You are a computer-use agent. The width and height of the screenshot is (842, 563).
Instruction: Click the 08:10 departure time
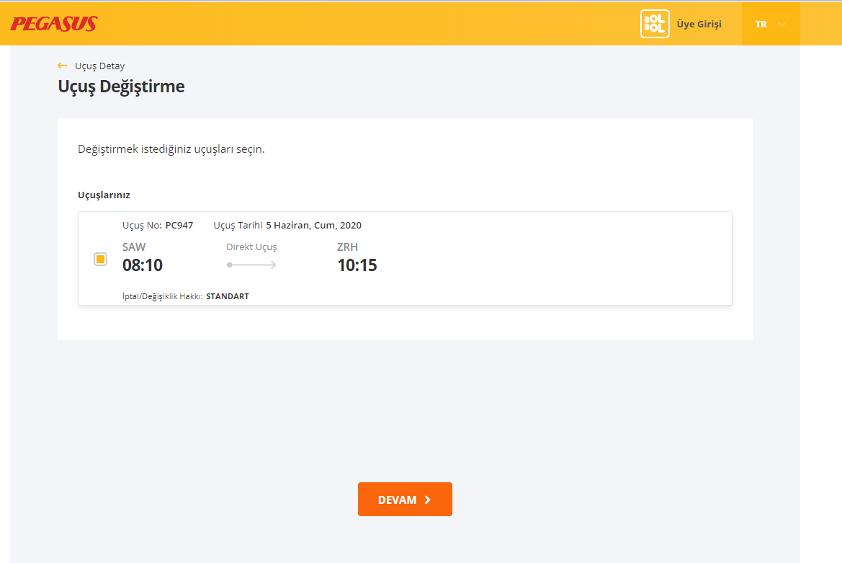tap(143, 265)
